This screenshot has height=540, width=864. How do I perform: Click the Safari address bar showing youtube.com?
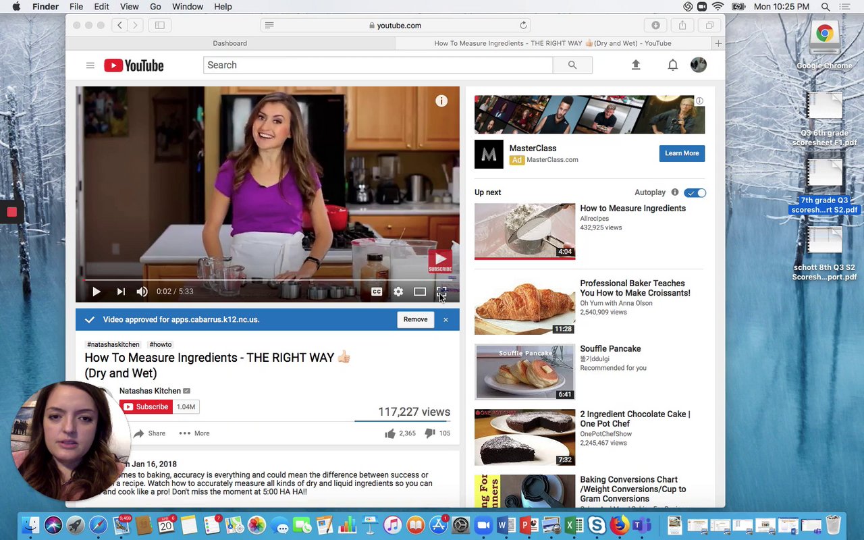tap(396, 25)
